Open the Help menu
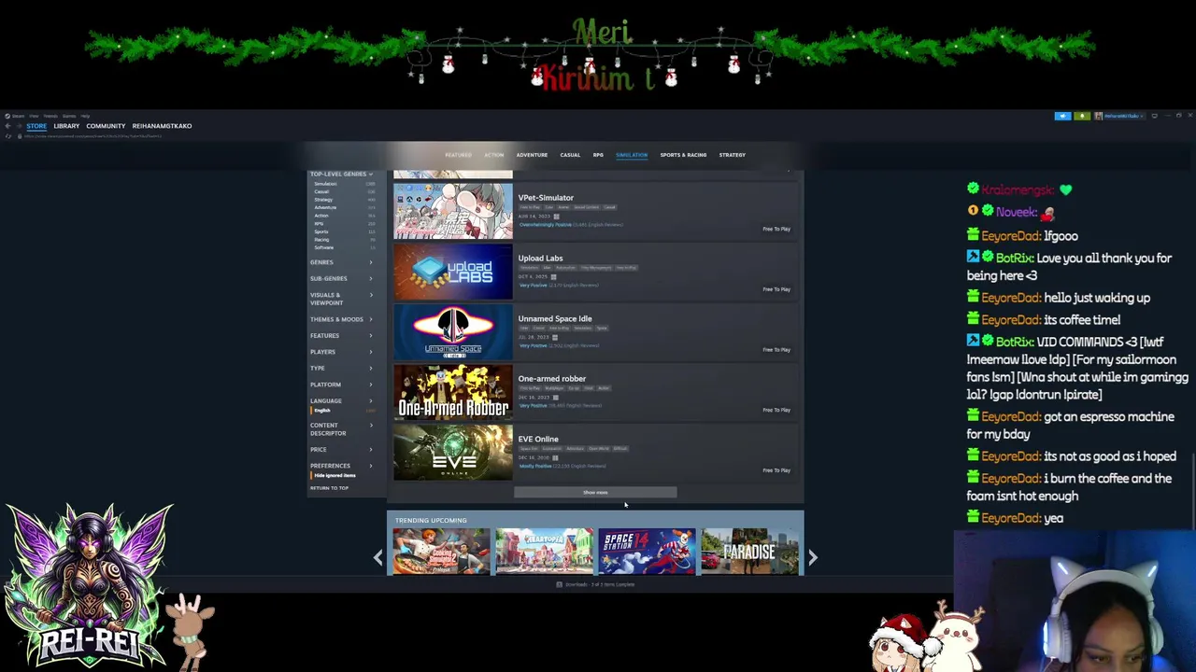1196x672 pixels. tap(85, 116)
